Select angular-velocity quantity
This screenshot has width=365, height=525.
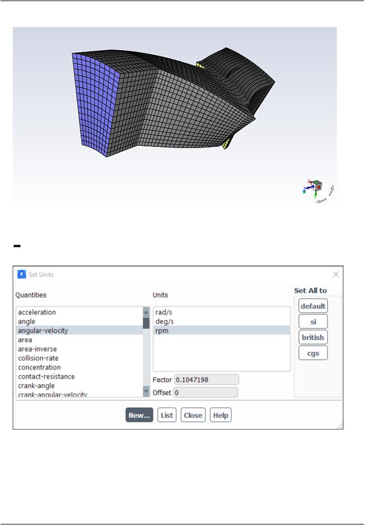[79, 331]
